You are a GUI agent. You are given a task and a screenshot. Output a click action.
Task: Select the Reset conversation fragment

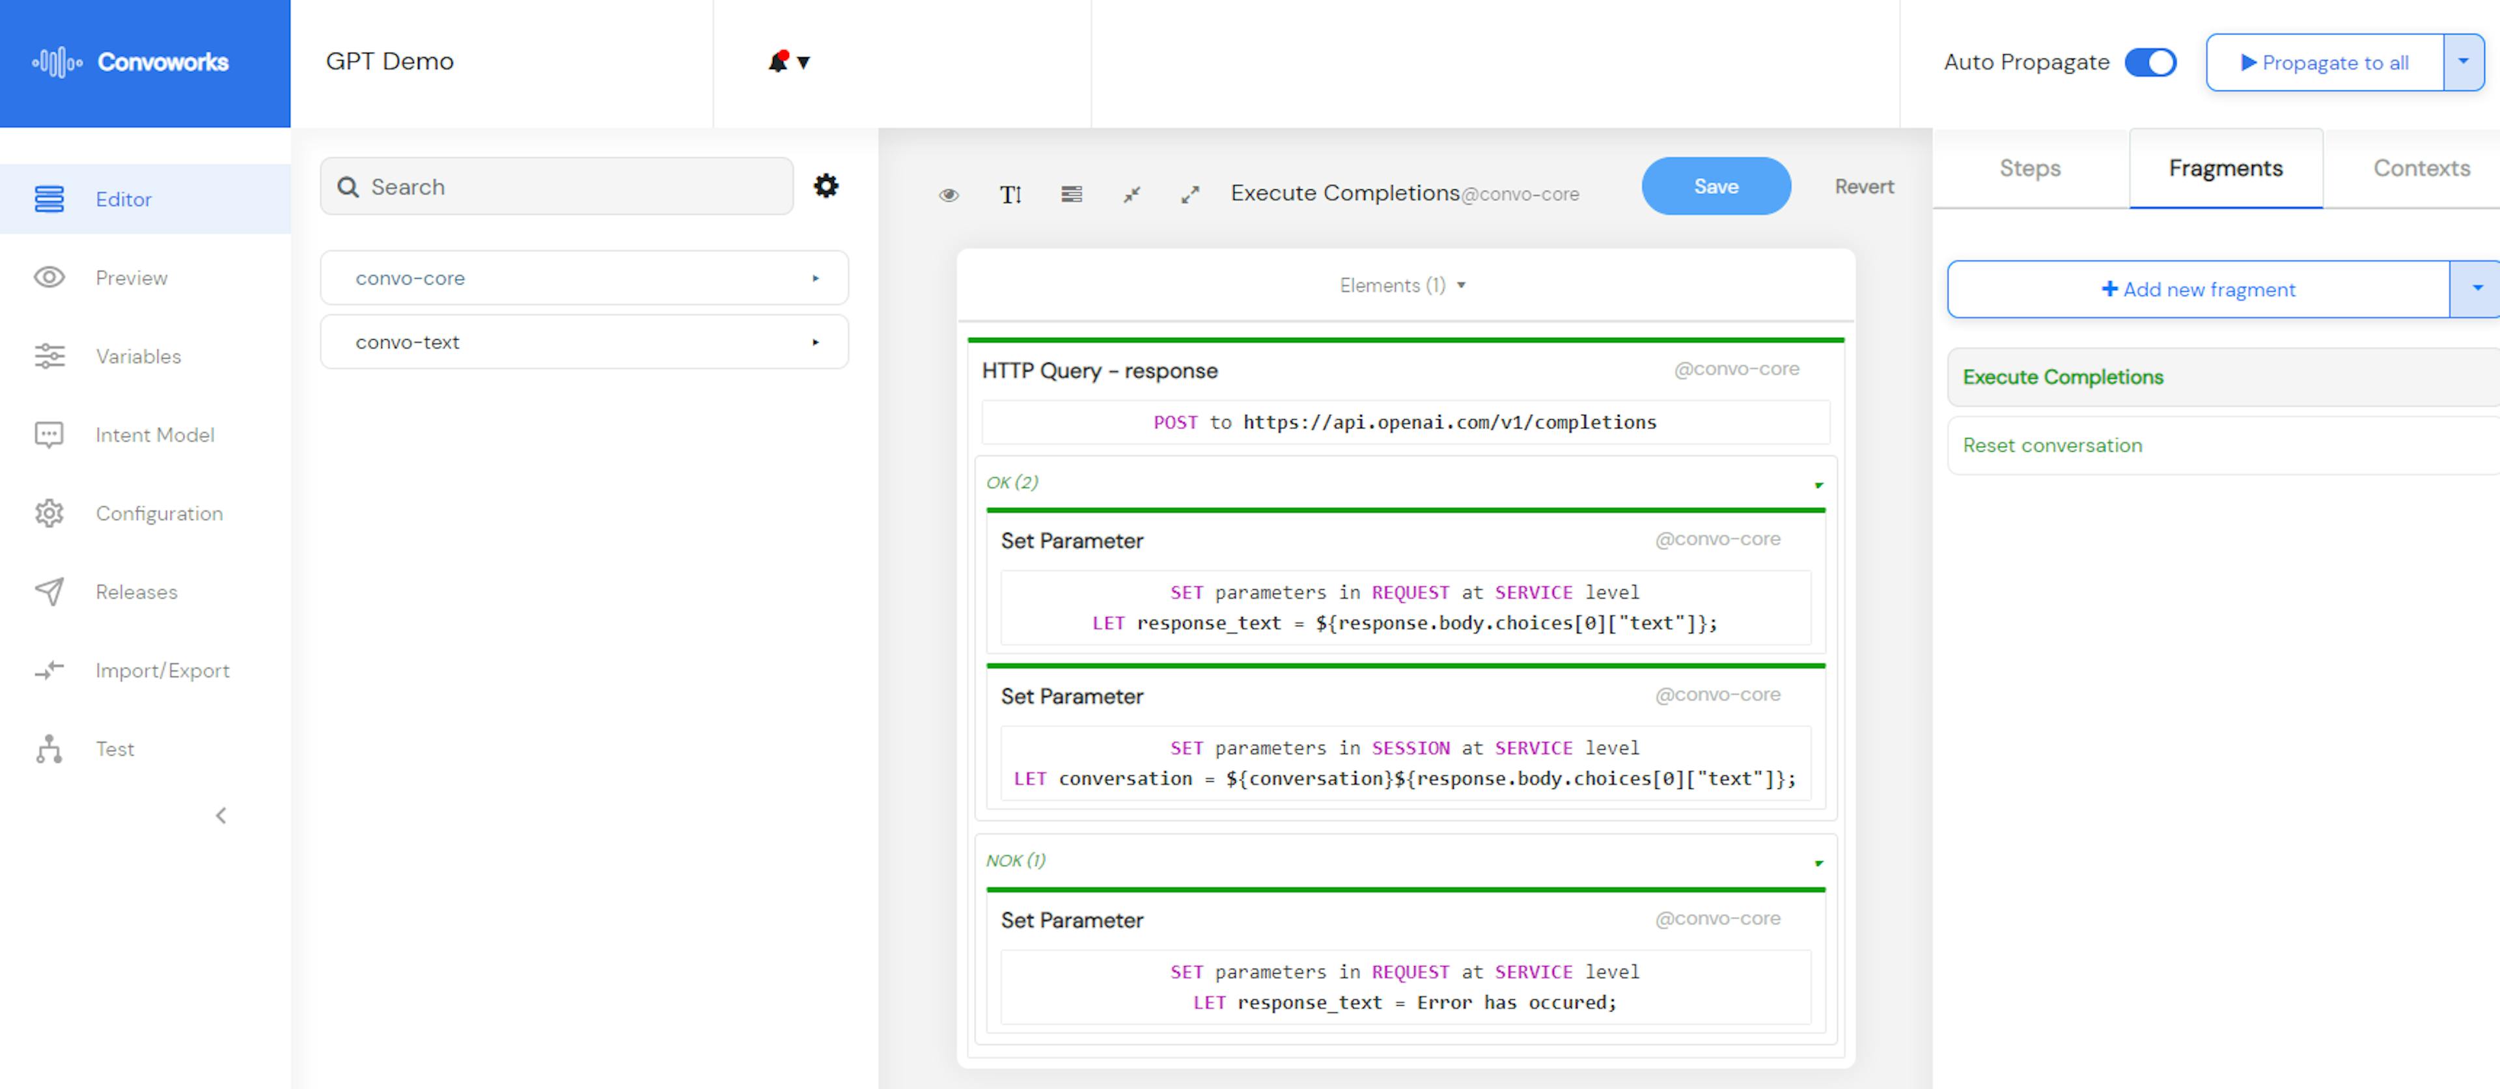click(x=2223, y=445)
